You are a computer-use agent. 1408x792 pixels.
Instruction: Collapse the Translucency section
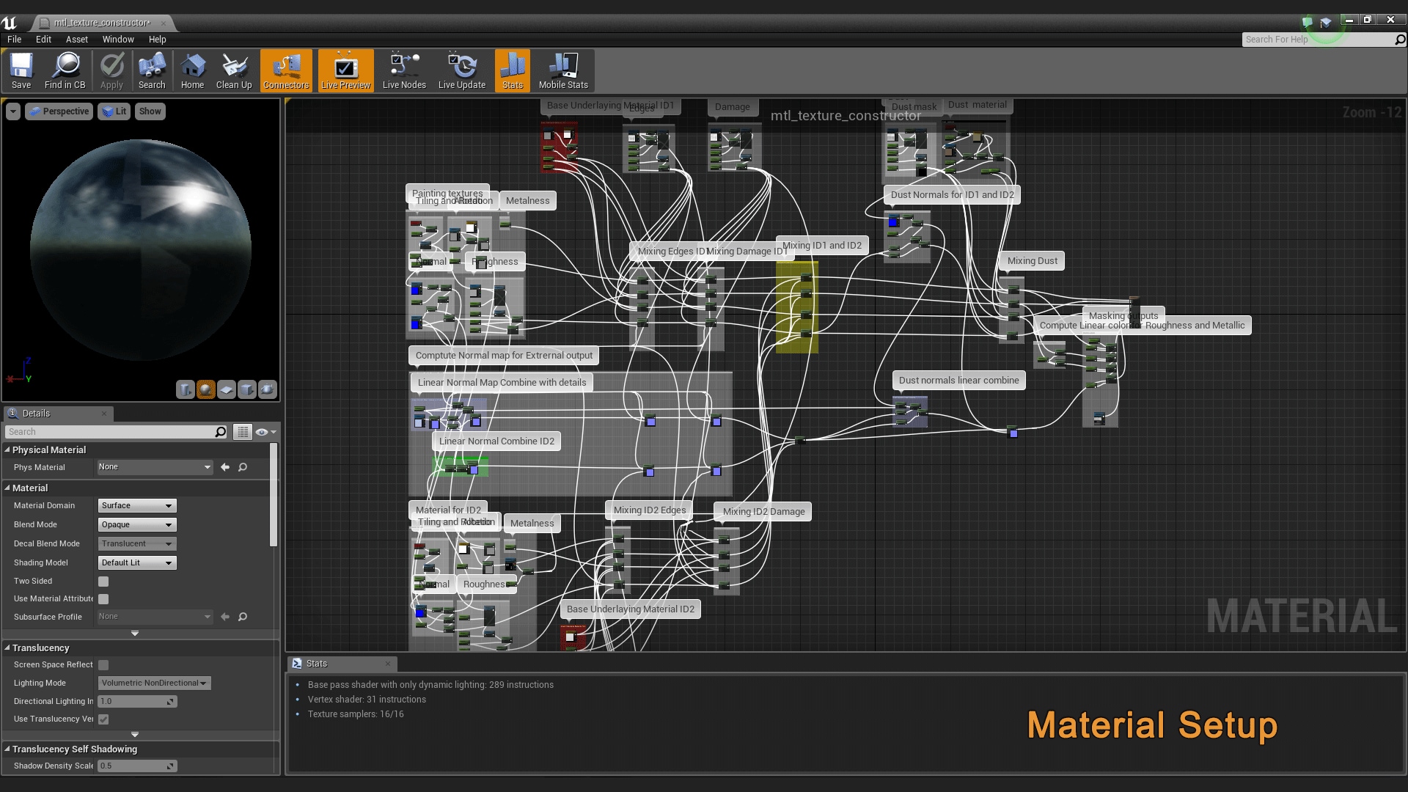(x=7, y=648)
